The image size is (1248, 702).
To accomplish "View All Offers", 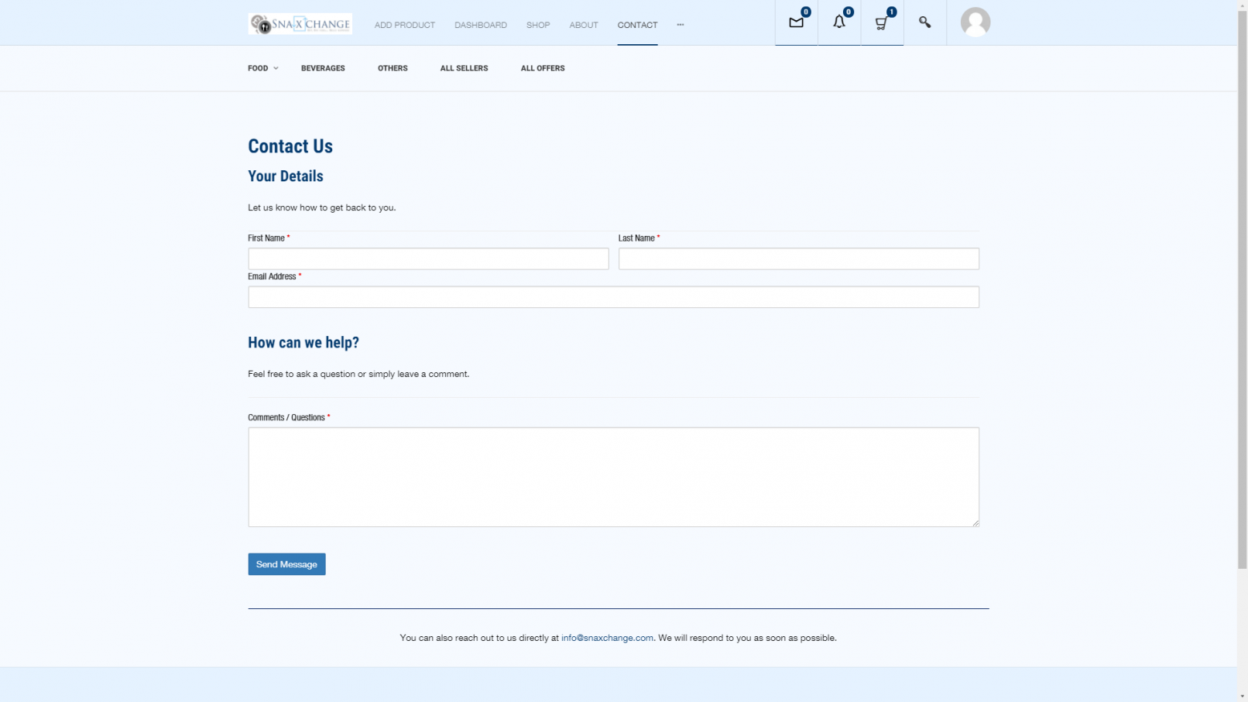I will (543, 68).
